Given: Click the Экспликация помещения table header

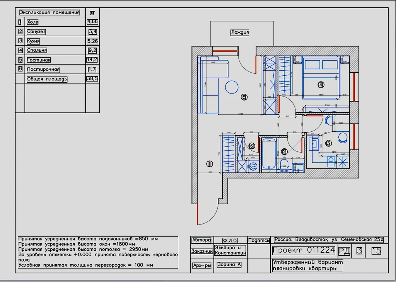Looking at the screenshot, I should [x=49, y=12].
